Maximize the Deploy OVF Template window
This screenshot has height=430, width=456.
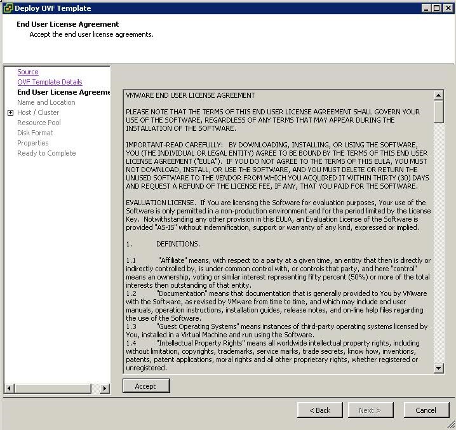[x=436, y=8]
